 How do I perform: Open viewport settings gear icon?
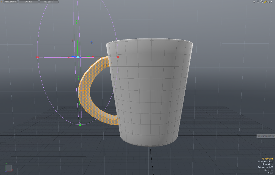click(x=268, y=2)
